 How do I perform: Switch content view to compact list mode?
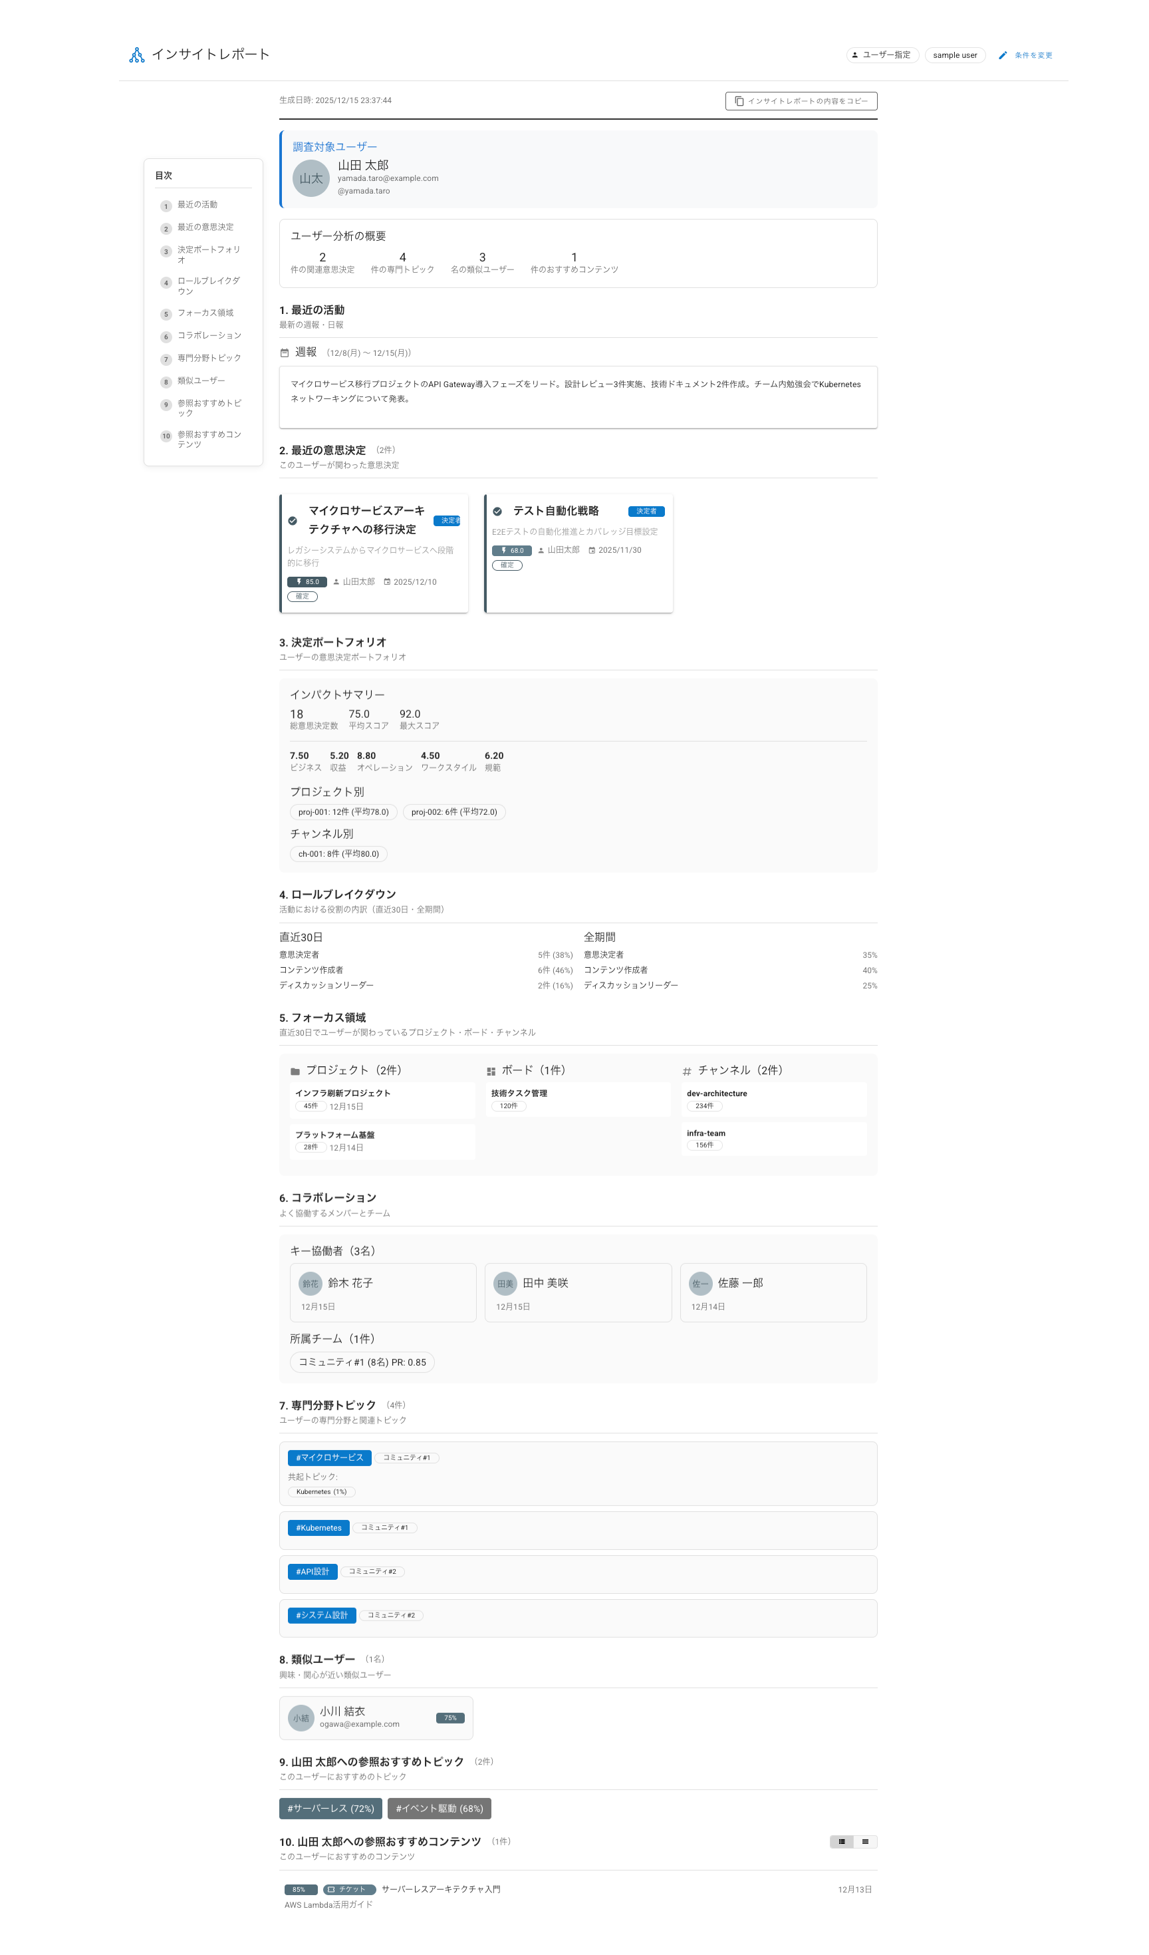coord(865,1842)
